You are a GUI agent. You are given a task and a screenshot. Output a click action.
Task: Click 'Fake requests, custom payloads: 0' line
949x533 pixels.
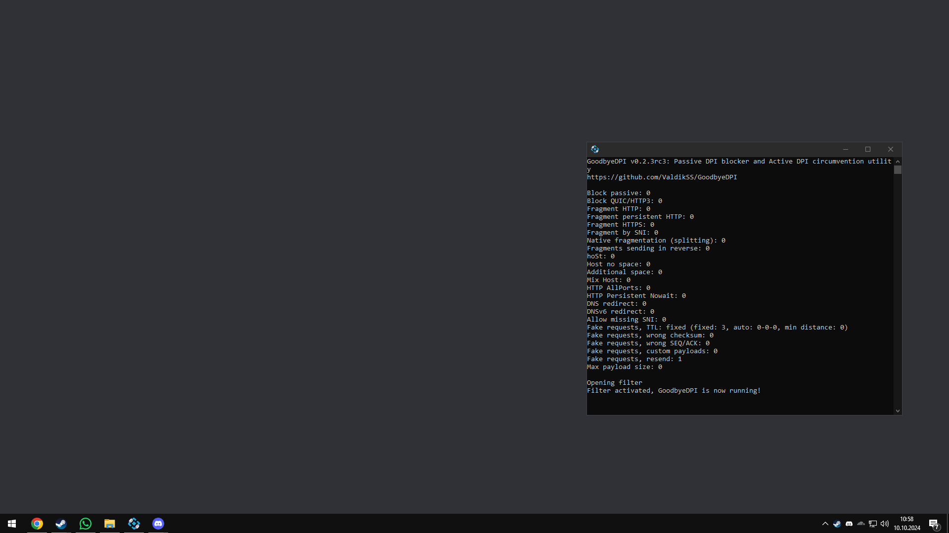point(652,351)
